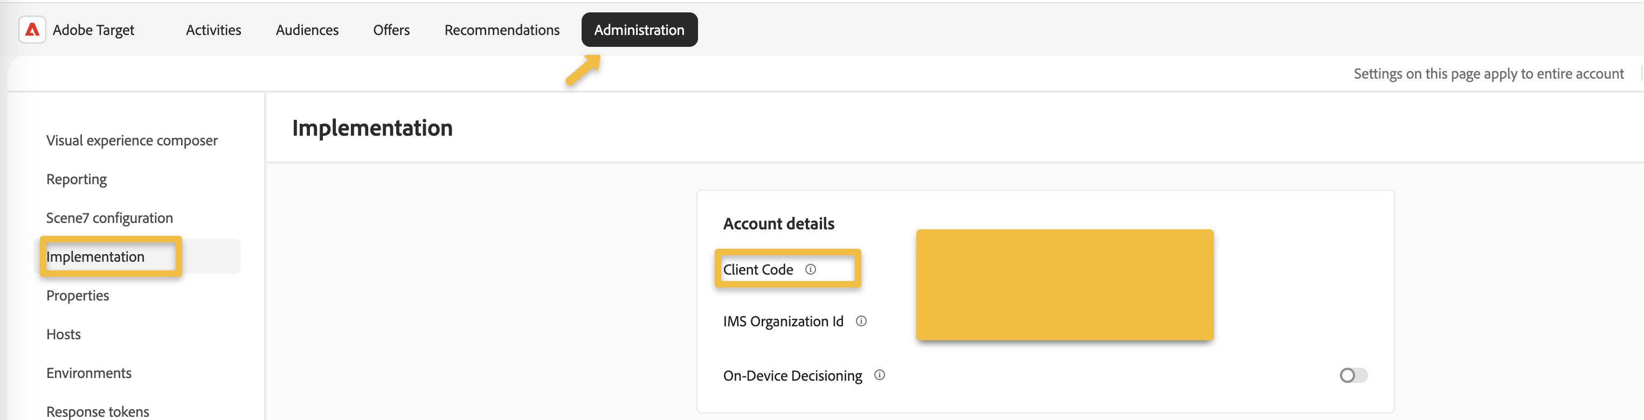Select Implementation in the sidebar
This screenshot has height=420, width=1644.
[x=95, y=256]
